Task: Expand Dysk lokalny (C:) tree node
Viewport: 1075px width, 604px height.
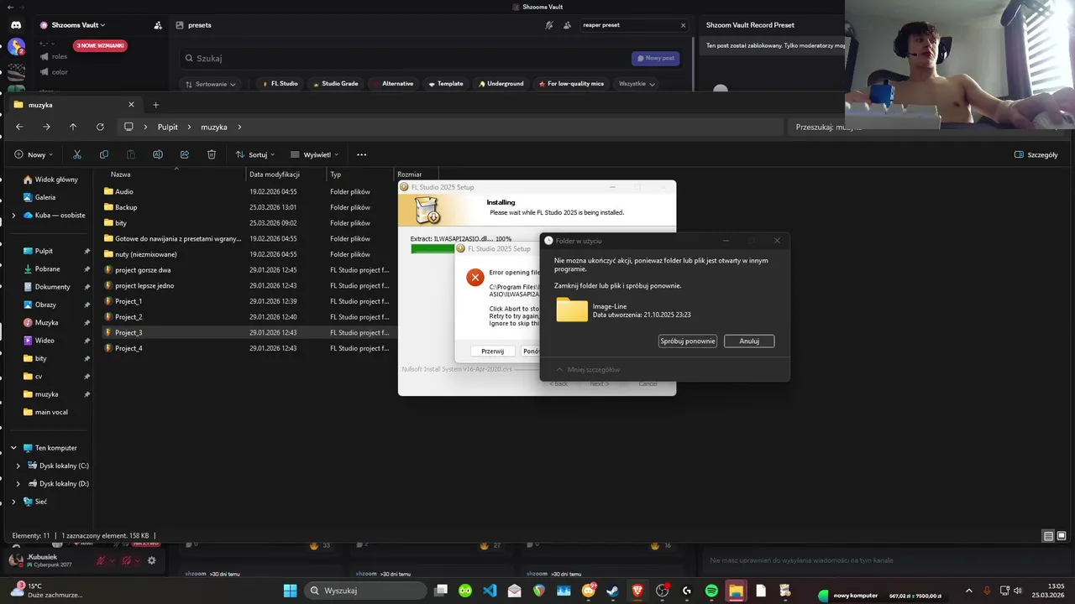Action: 18,466
